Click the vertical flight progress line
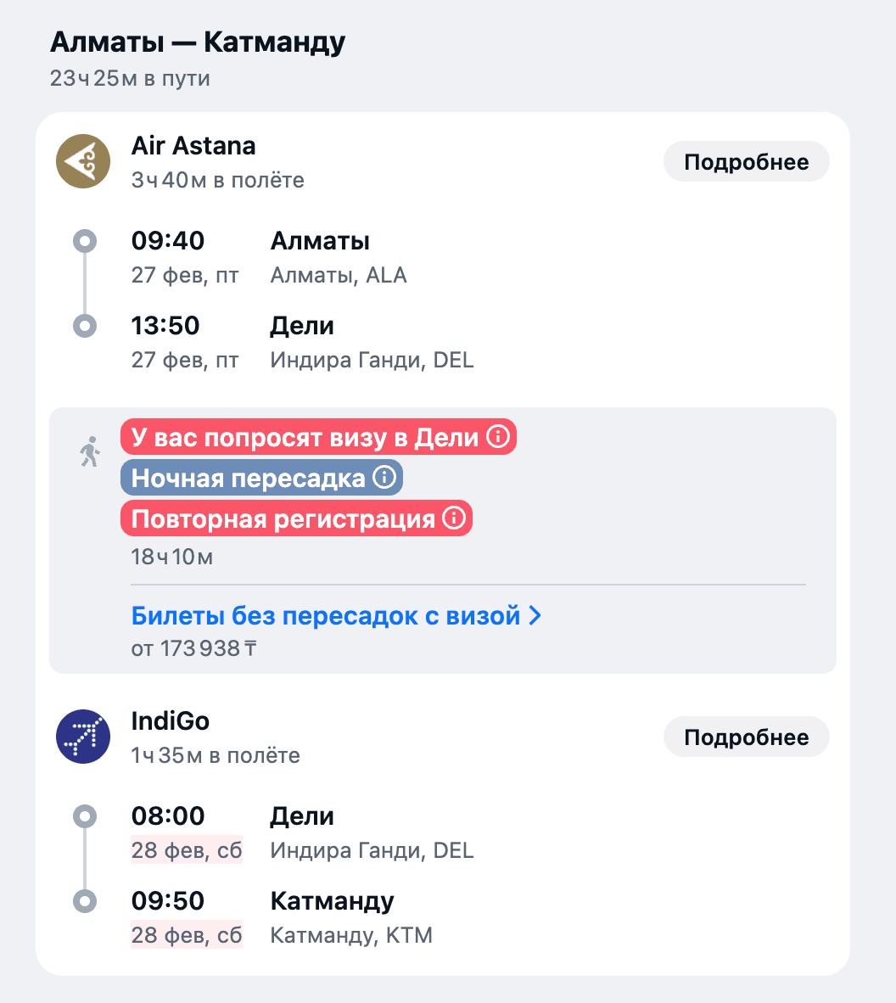This screenshot has height=1003, width=896. 85,283
